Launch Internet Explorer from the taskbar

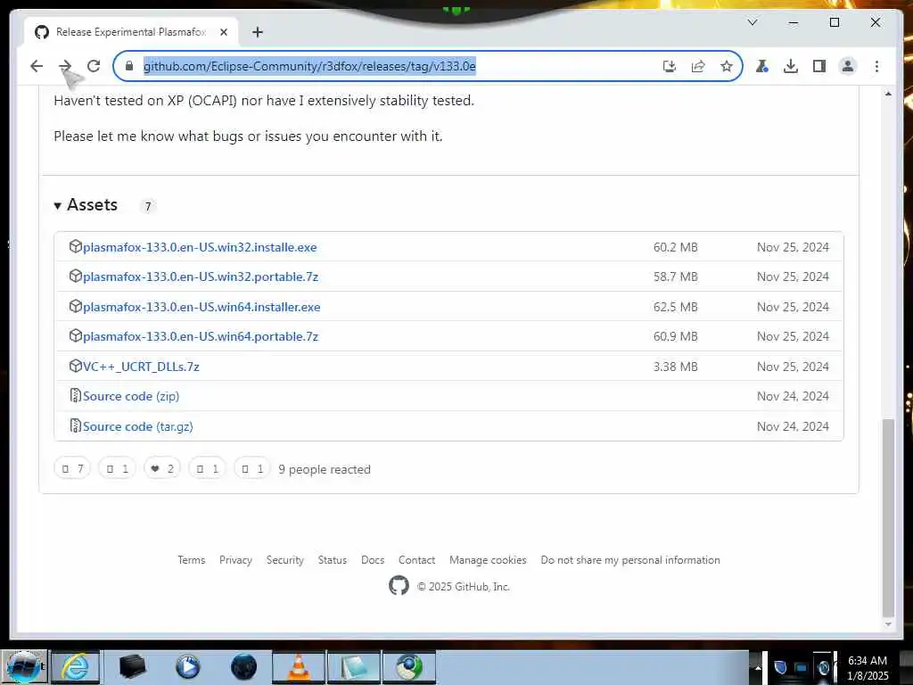coord(76,666)
